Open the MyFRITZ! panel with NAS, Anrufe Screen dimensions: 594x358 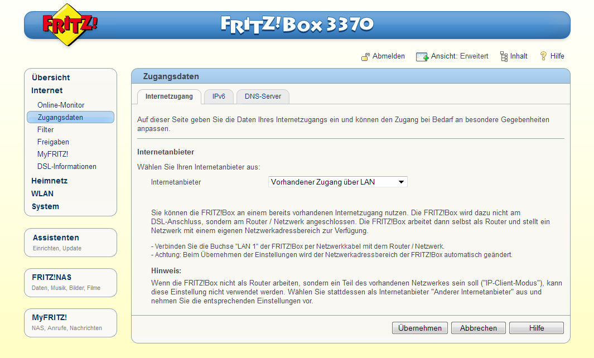[70, 323]
